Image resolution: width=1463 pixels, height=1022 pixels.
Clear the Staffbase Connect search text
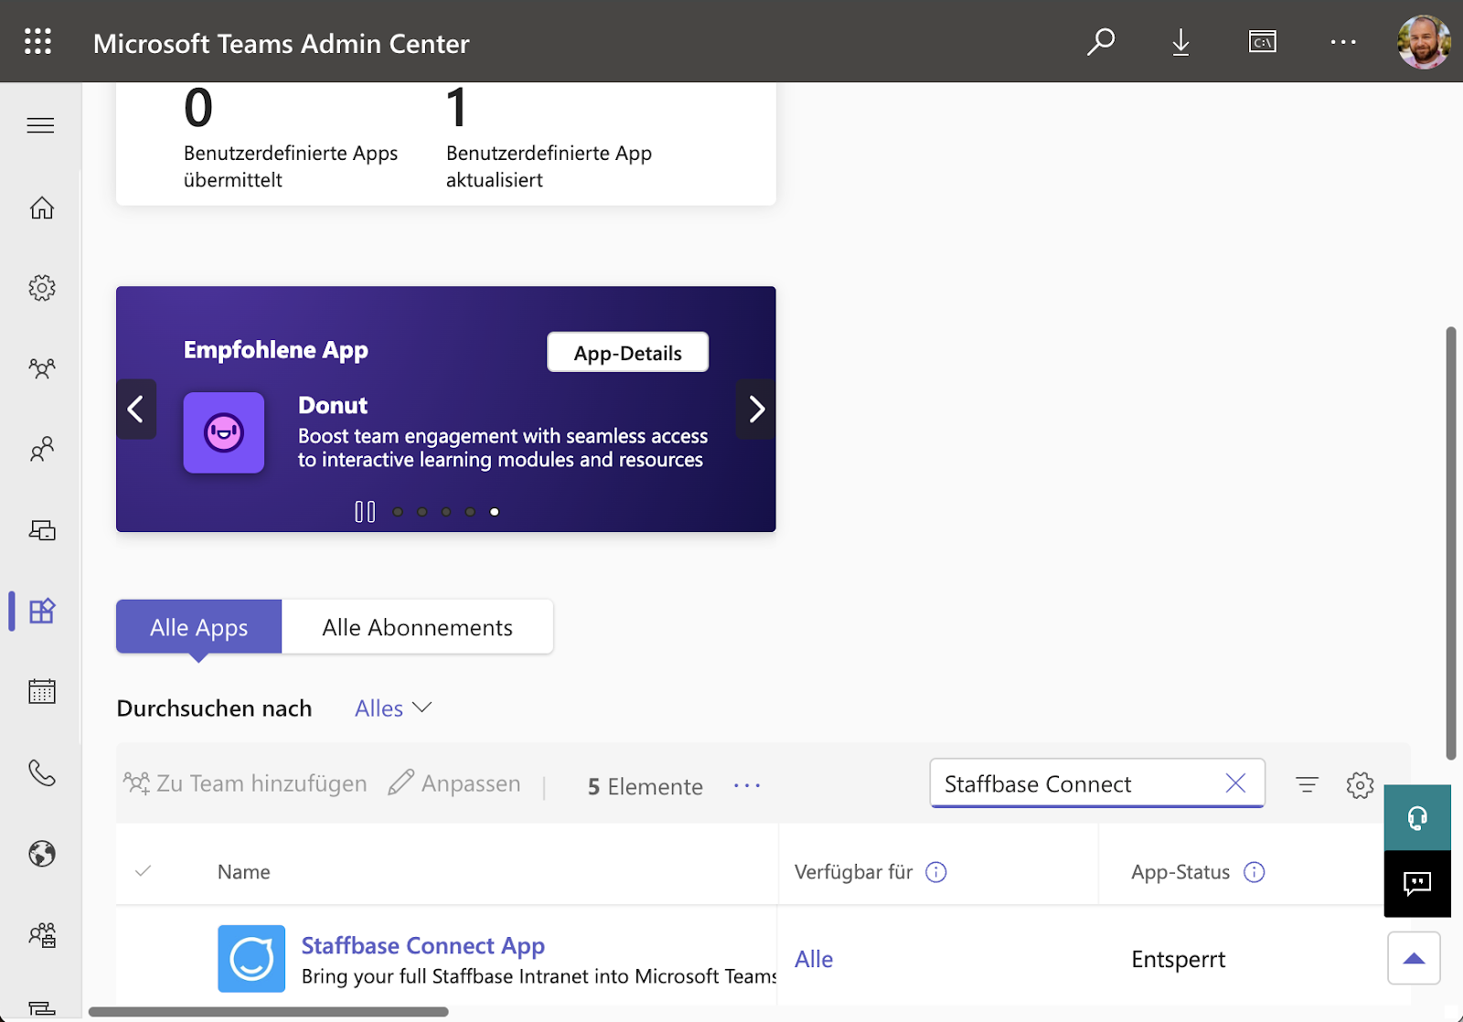tap(1235, 783)
